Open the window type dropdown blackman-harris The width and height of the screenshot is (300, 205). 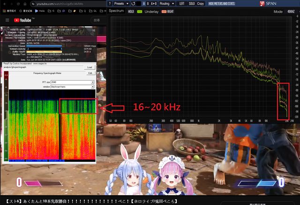[73, 87]
